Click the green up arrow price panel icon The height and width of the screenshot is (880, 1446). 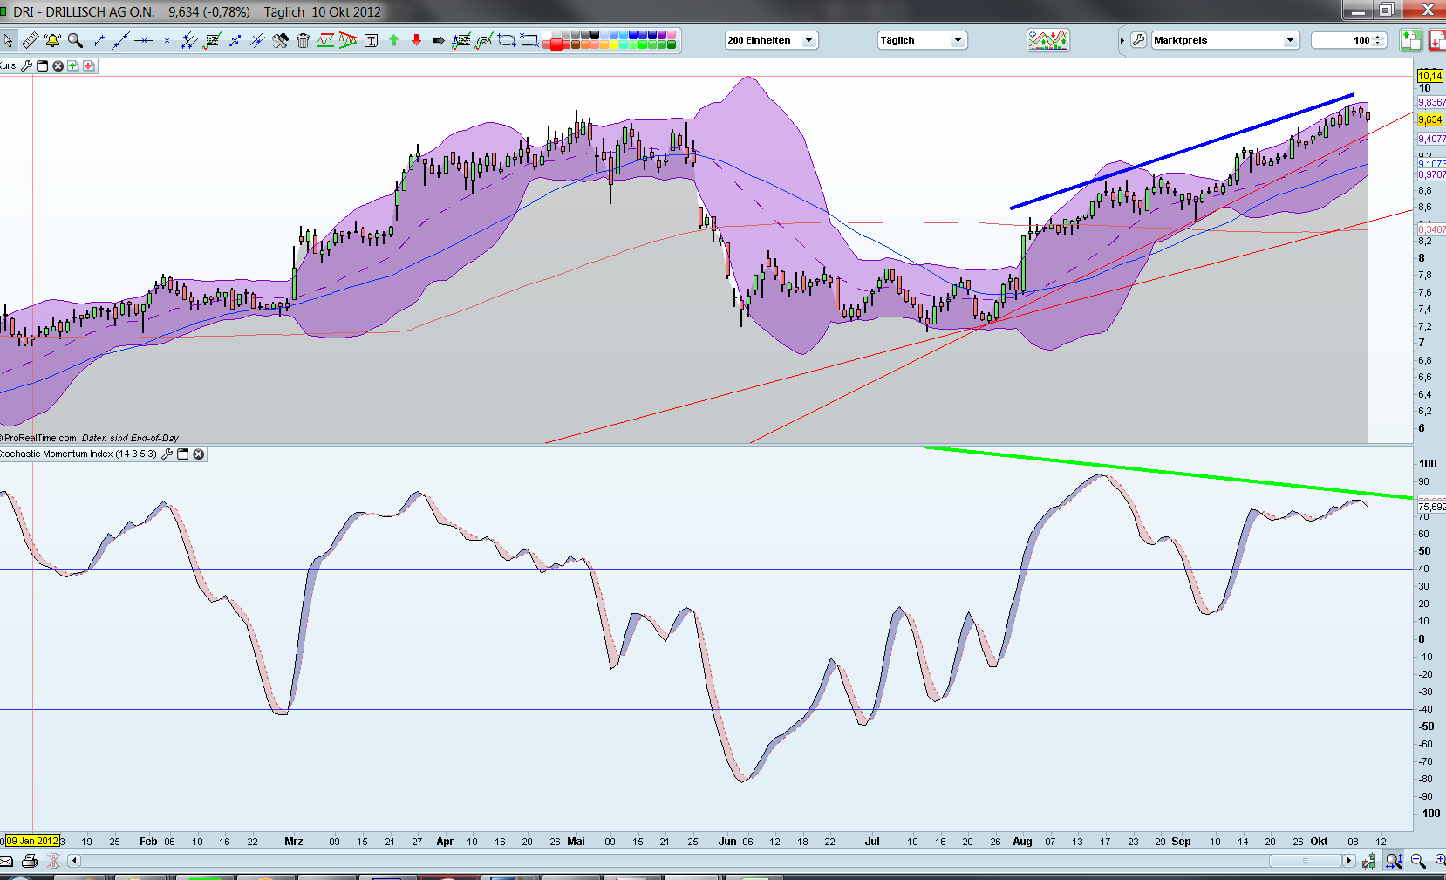(x=73, y=65)
